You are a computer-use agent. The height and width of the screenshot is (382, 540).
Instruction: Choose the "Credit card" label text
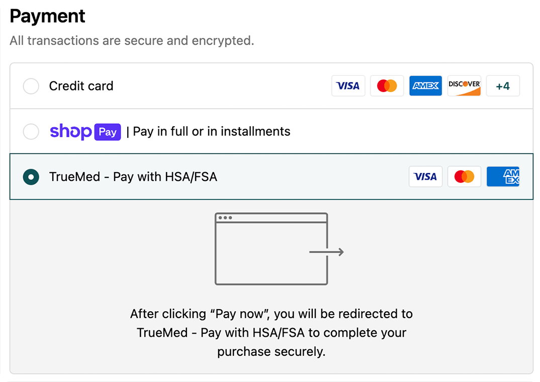[x=81, y=86]
